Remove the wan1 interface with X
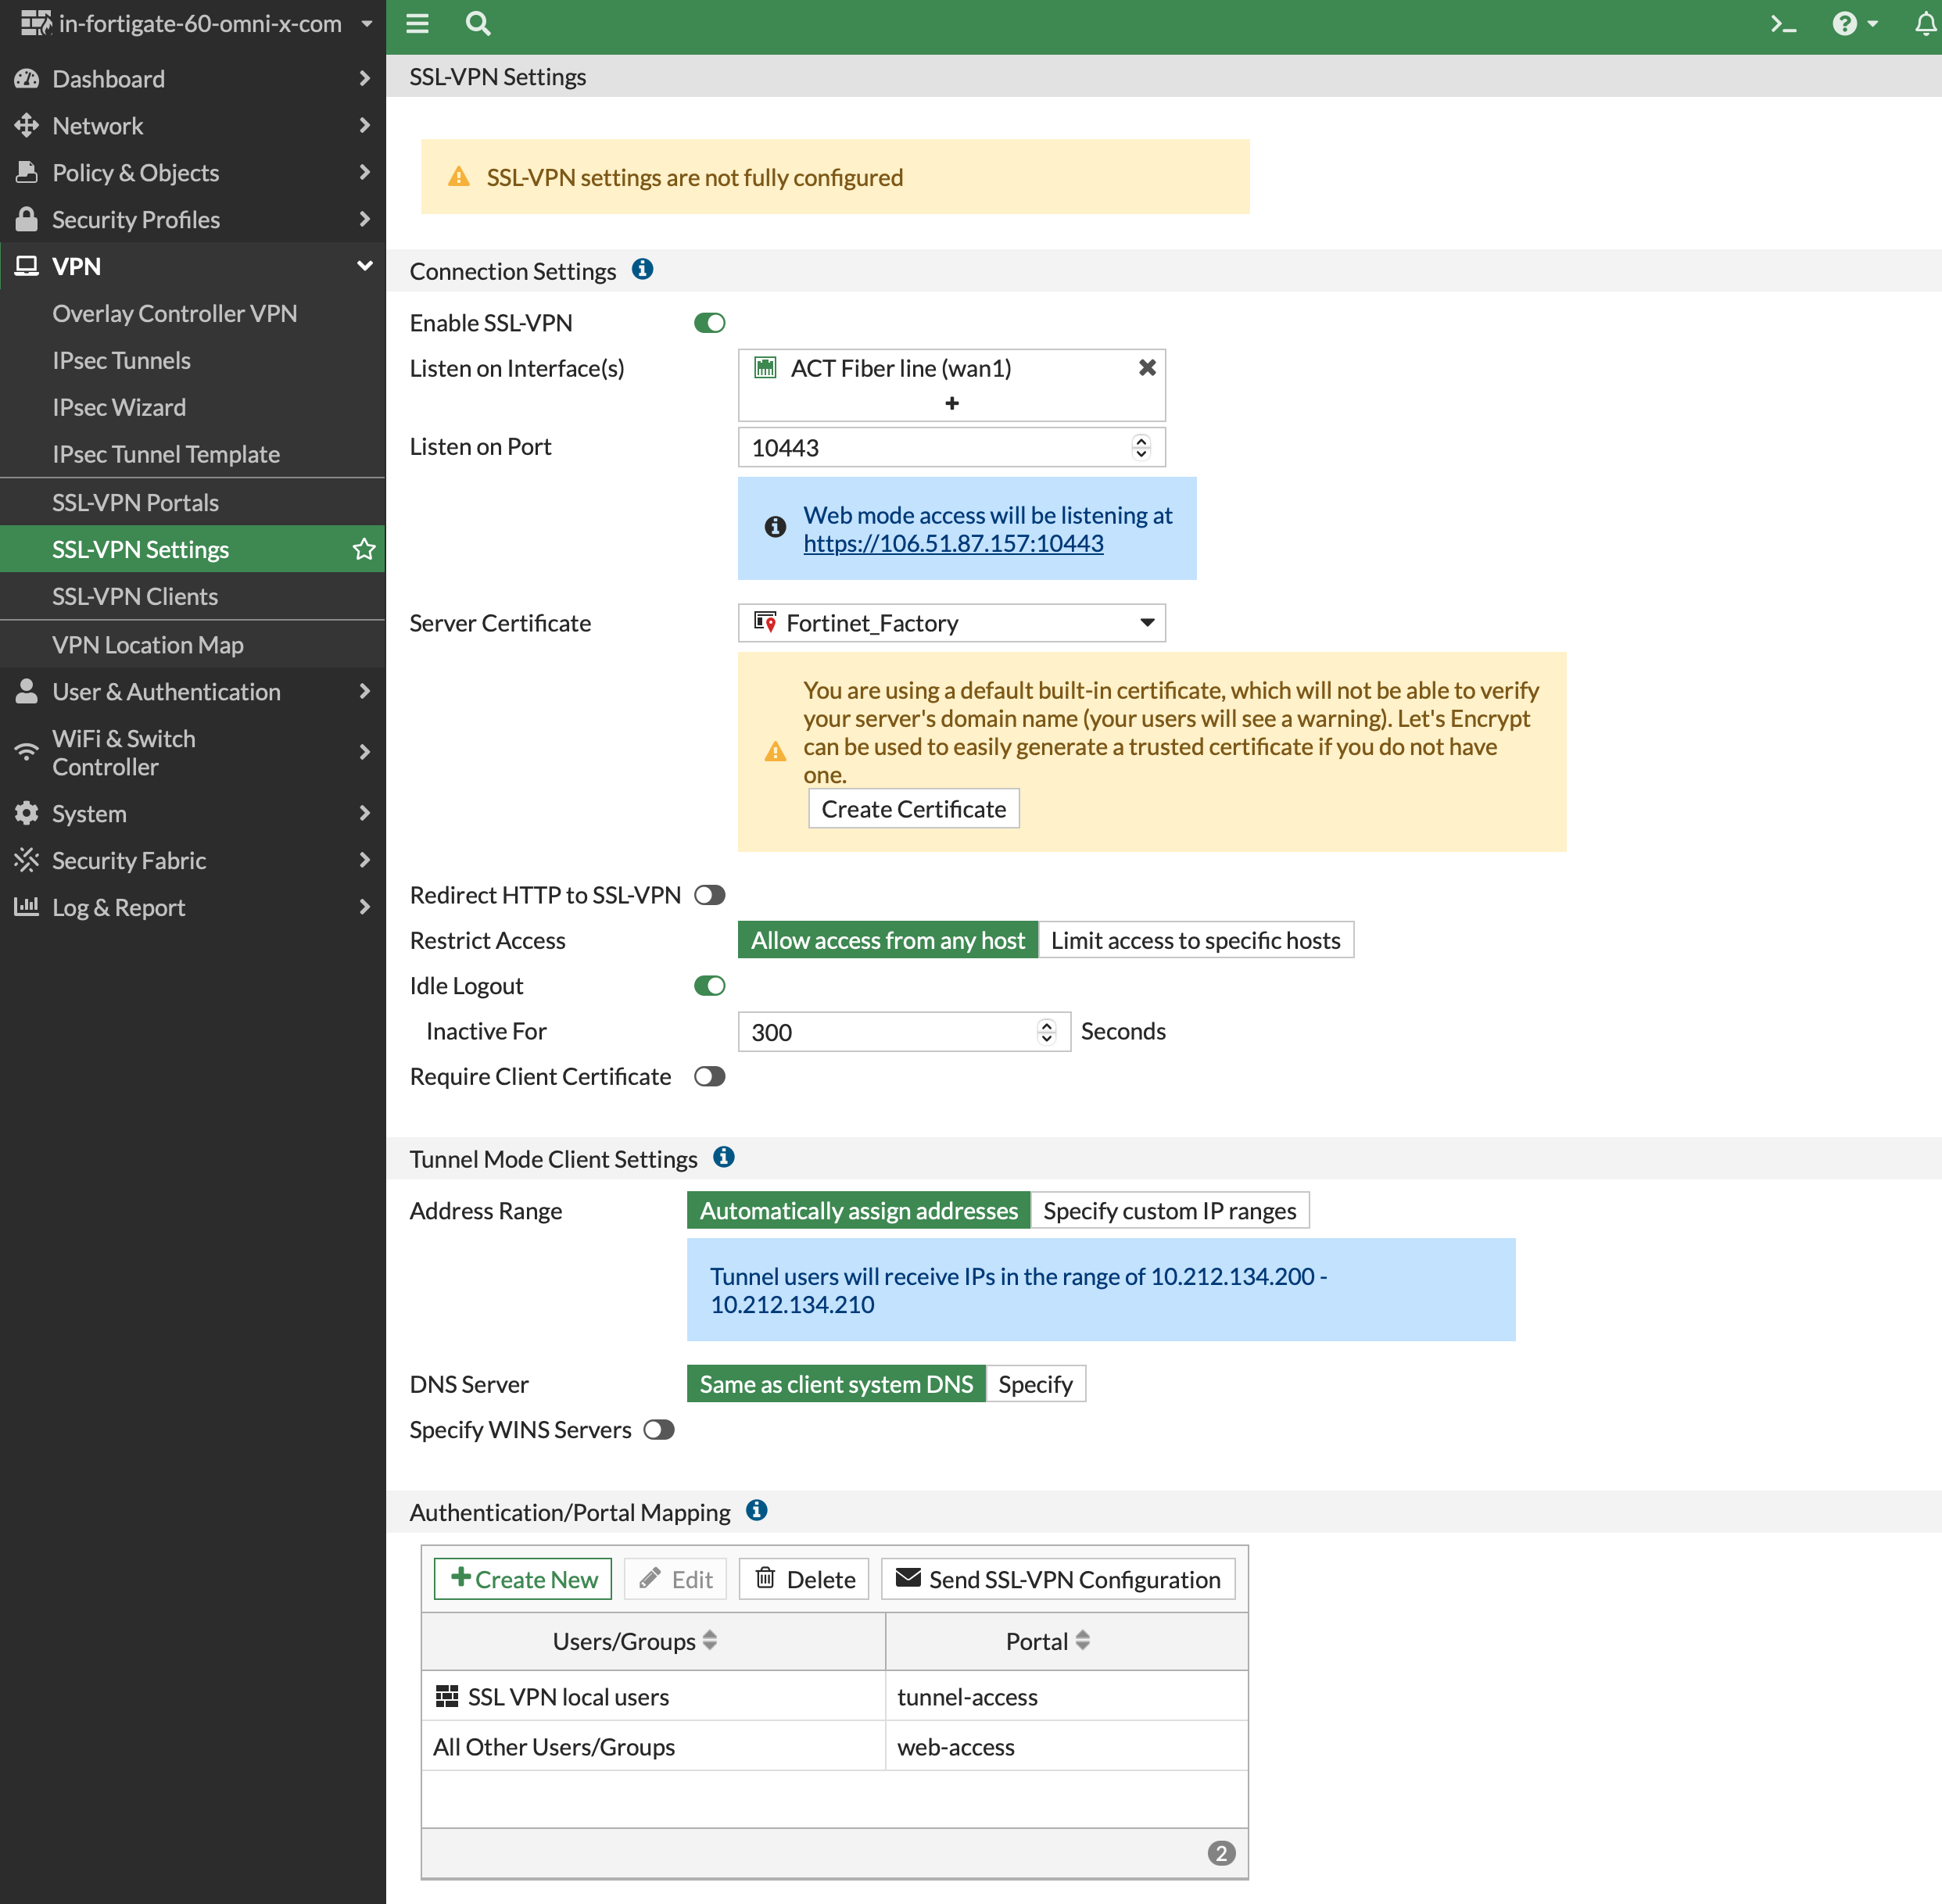This screenshot has height=1904, width=1942. 1147,368
